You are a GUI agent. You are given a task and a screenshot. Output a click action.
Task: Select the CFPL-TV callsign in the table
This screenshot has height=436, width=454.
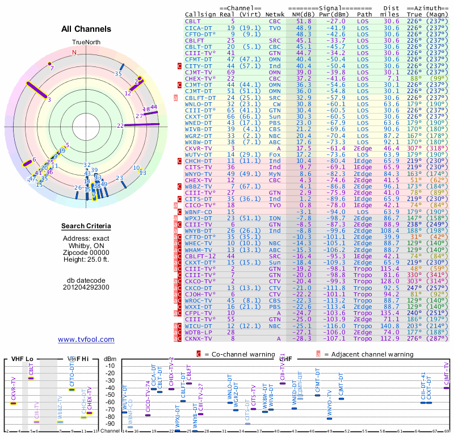tap(199, 313)
